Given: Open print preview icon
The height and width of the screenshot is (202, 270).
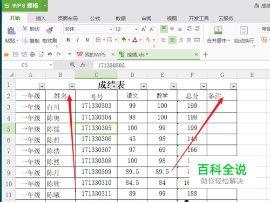Looking at the screenshot, I should pos(41,54).
